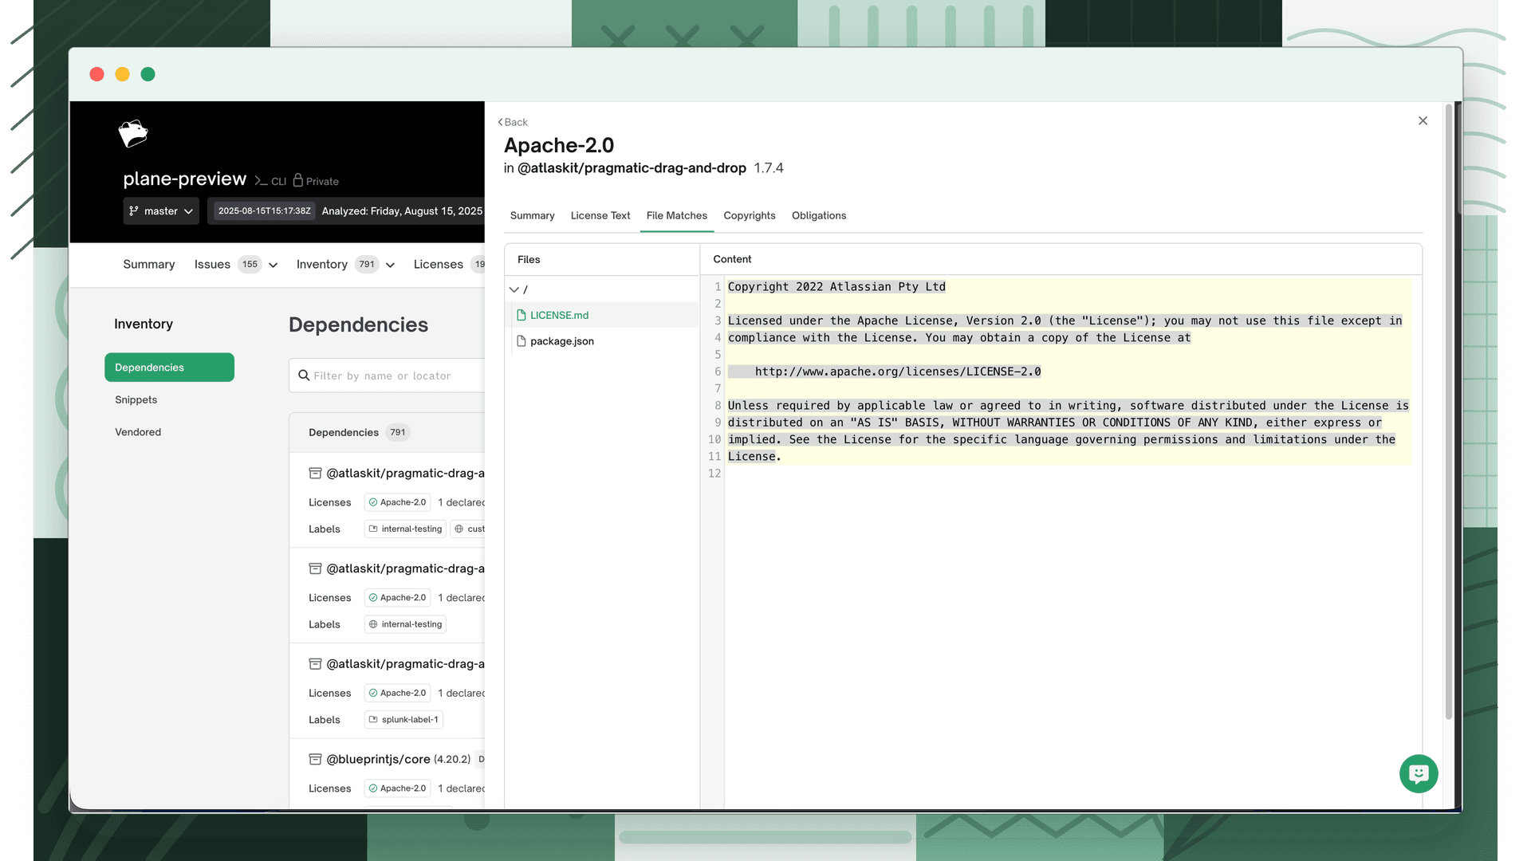
Task: Collapse the root folder in Files
Action: (514, 289)
